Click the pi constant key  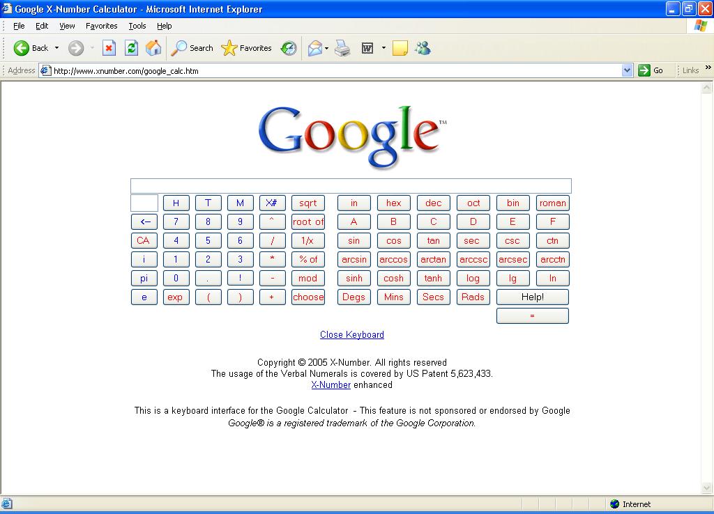pyautogui.click(x=144, y=278)
